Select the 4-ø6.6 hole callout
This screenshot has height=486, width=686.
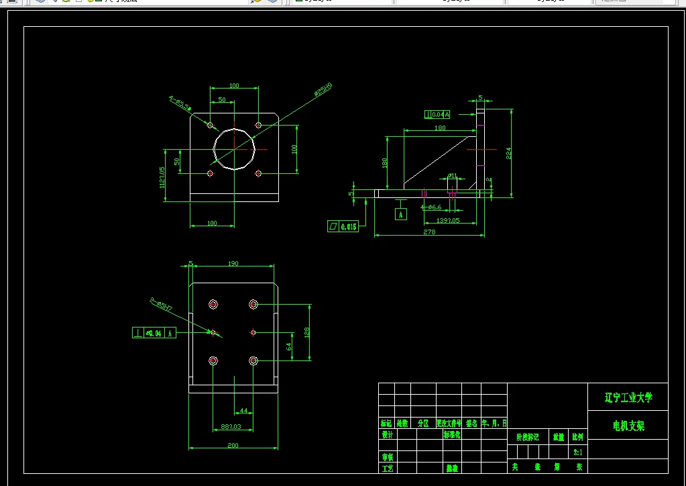(431, 207)
